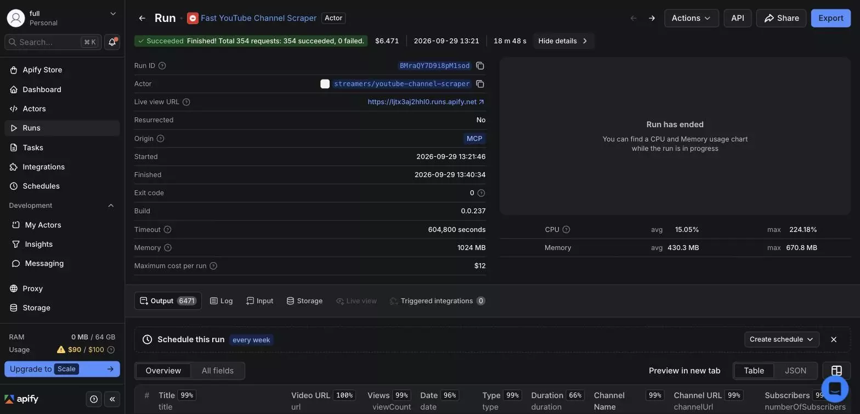Open the Storage tab
Screen dimensions: 860x414
click(304, 301)
